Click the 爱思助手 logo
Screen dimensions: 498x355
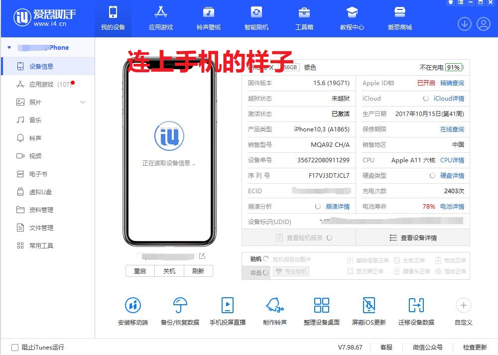[x=44, y=18]
